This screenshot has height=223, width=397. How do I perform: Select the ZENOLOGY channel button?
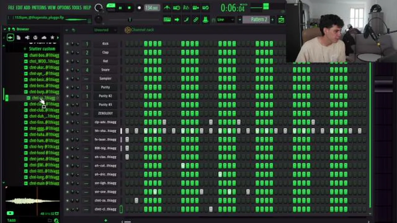105,113
